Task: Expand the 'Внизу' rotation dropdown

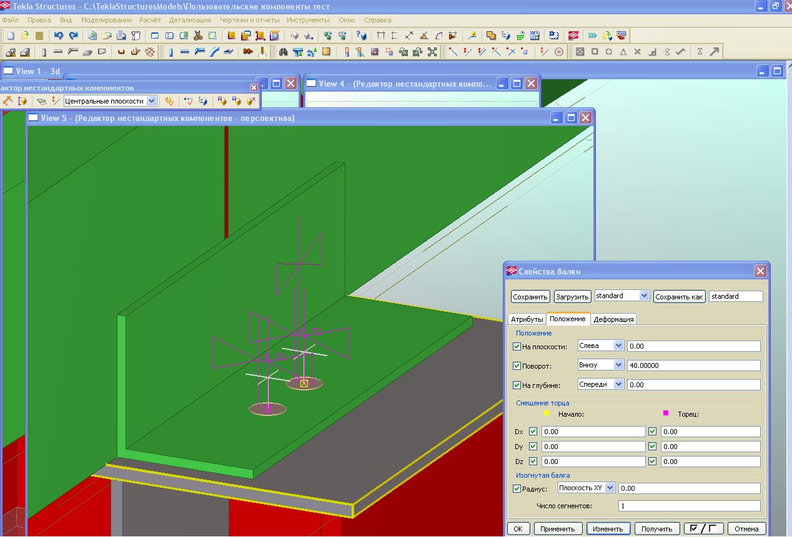Action: point(618,365)
